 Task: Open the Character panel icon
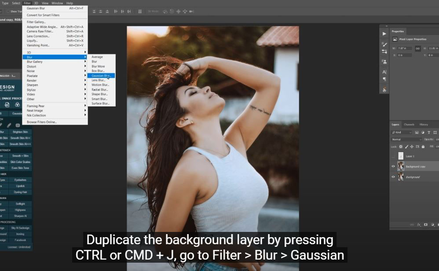pos(384,72)
